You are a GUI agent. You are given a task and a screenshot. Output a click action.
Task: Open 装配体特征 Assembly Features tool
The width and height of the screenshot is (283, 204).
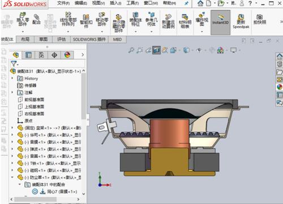coord(135,19)
